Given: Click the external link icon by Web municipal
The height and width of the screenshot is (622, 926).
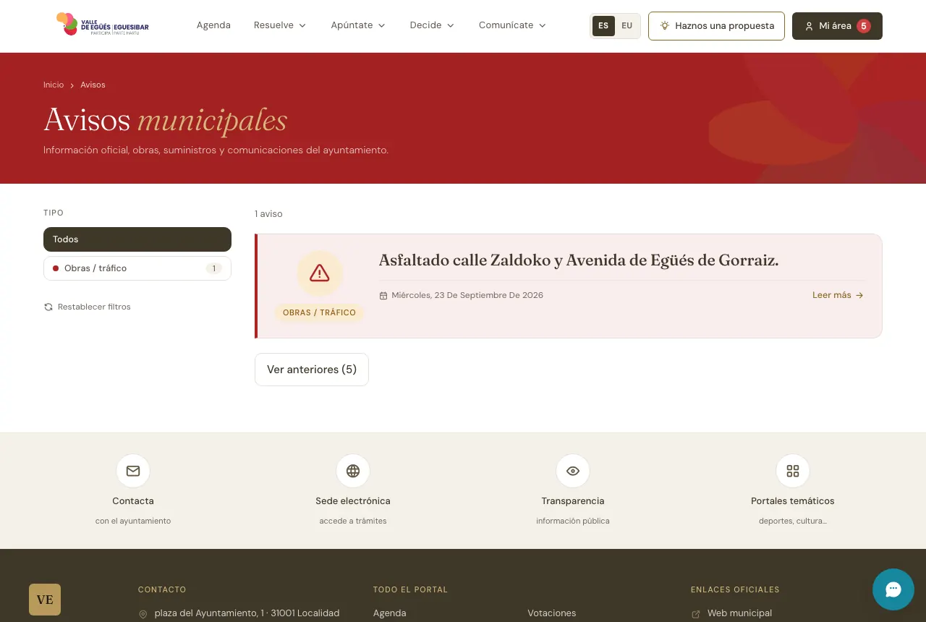Looking at the screenshot, I should click(x=696, y=614).
